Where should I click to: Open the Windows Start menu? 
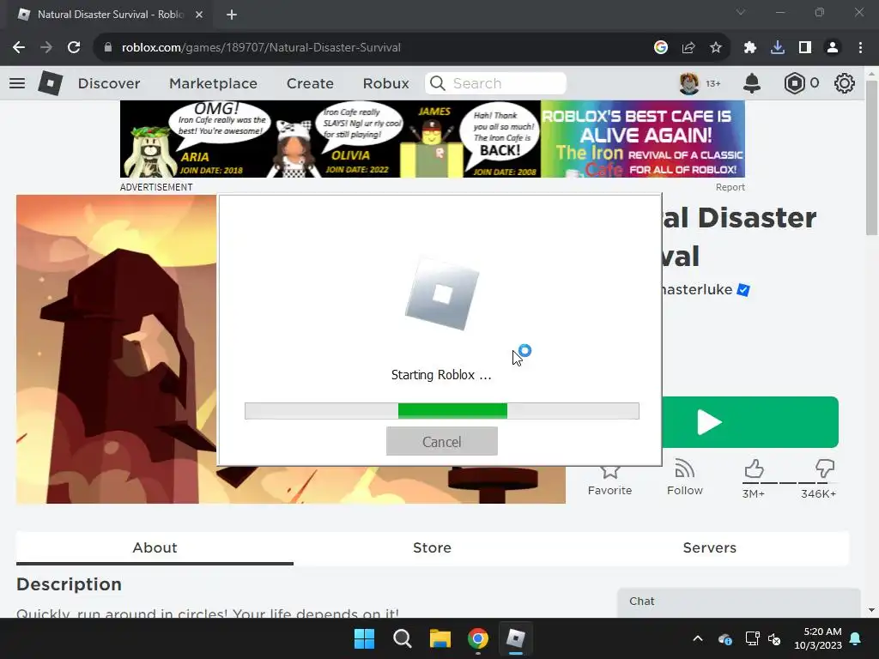pyautogui.click(x=364, y=638)
